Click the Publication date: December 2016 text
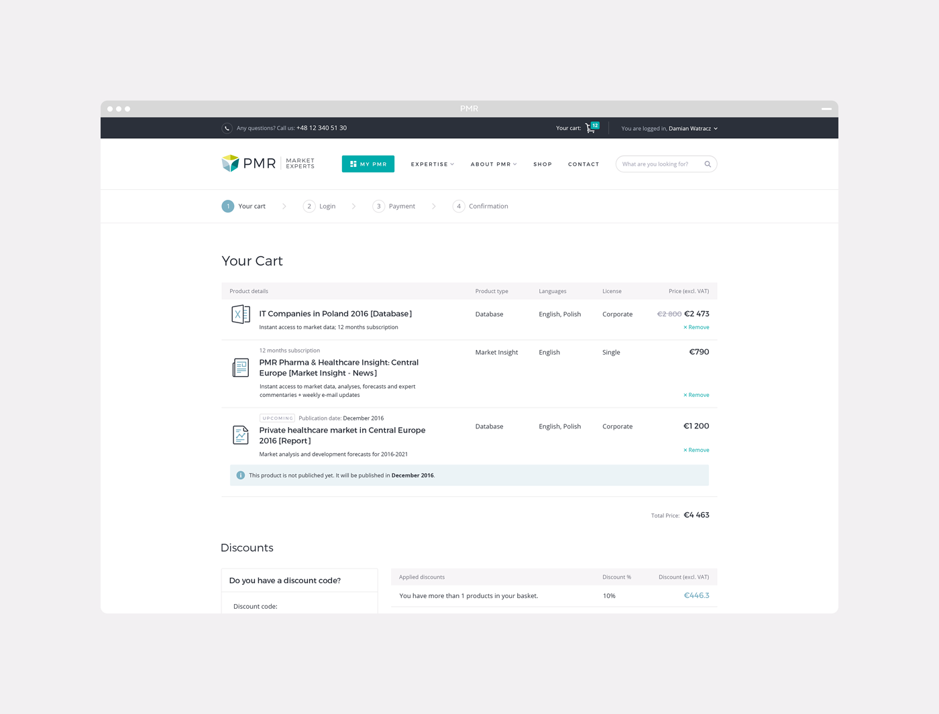 coord(341,418)
